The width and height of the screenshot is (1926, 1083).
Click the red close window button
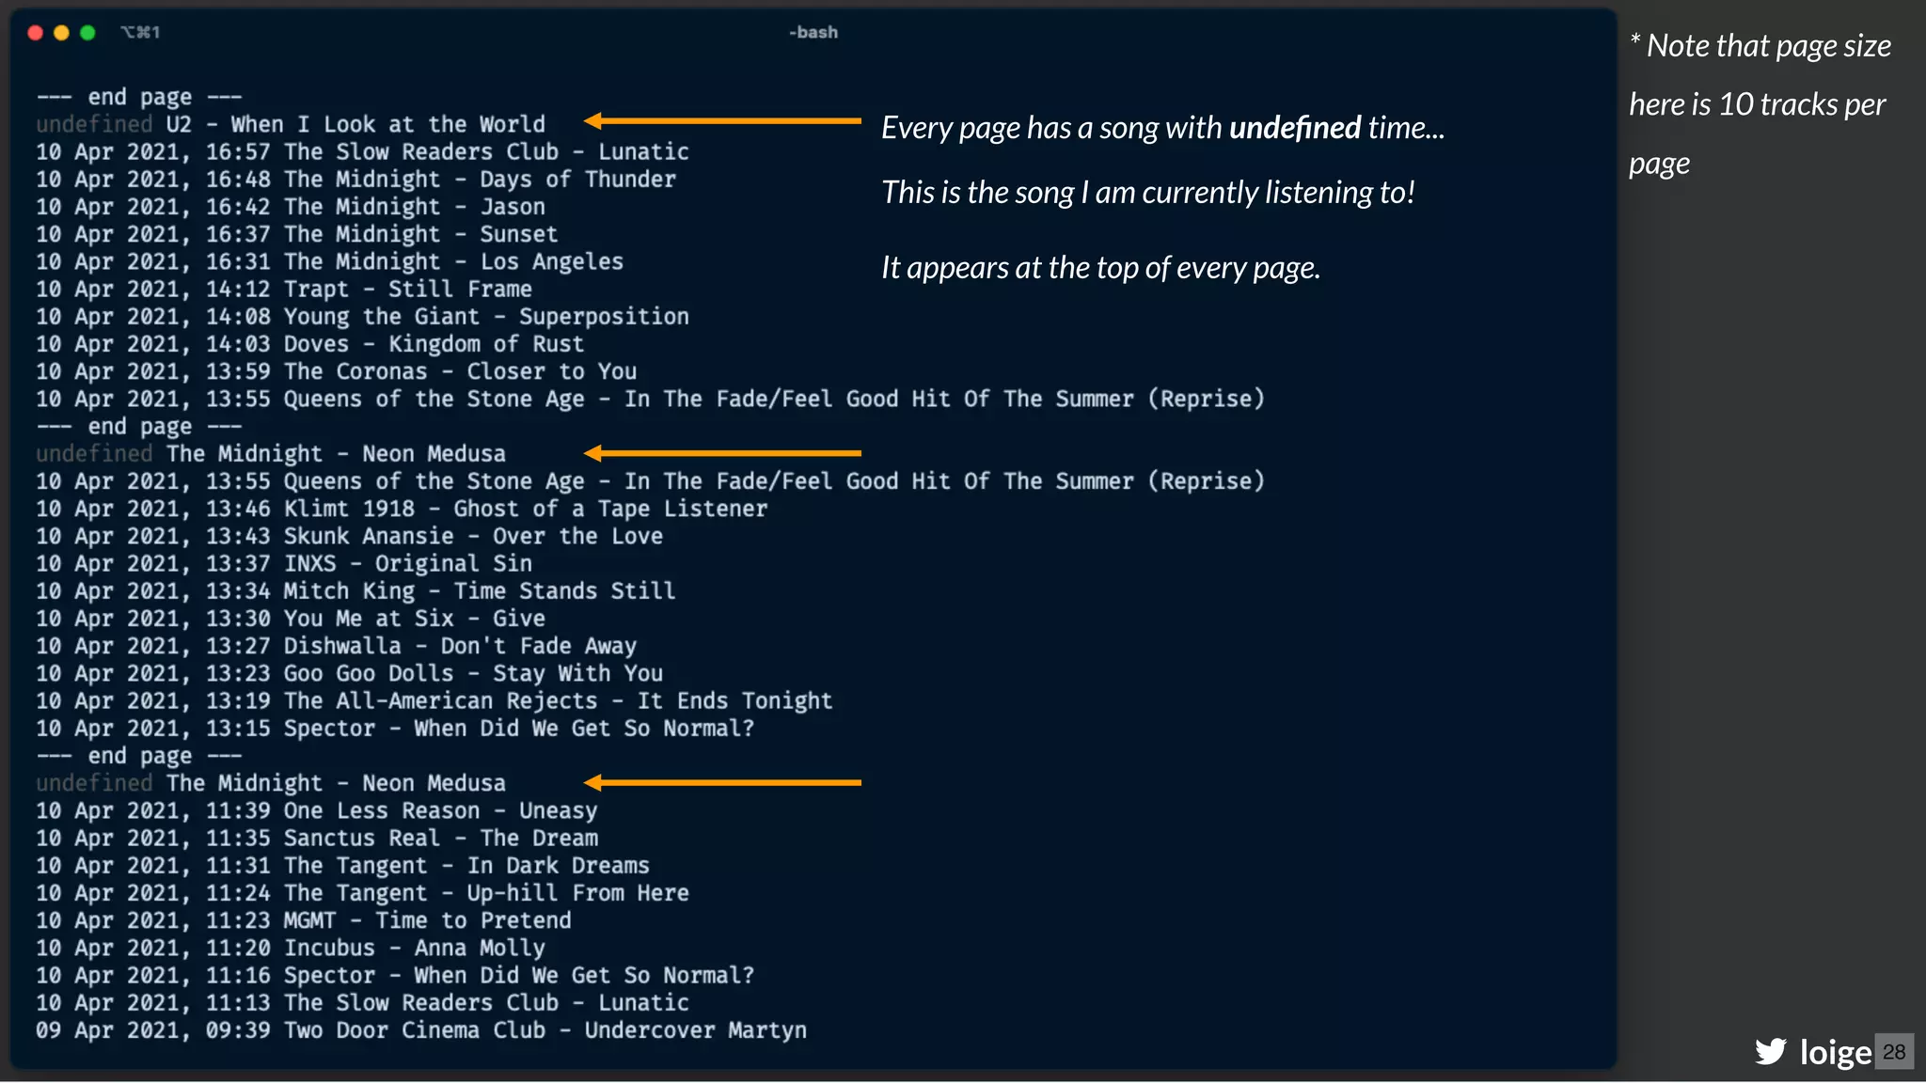click(x=36, y=33)
